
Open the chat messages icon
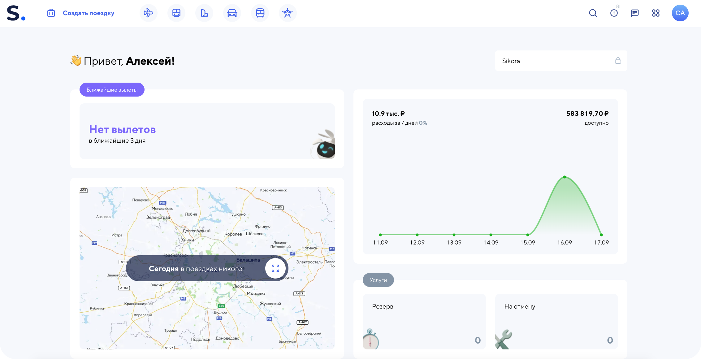point(634,13)
